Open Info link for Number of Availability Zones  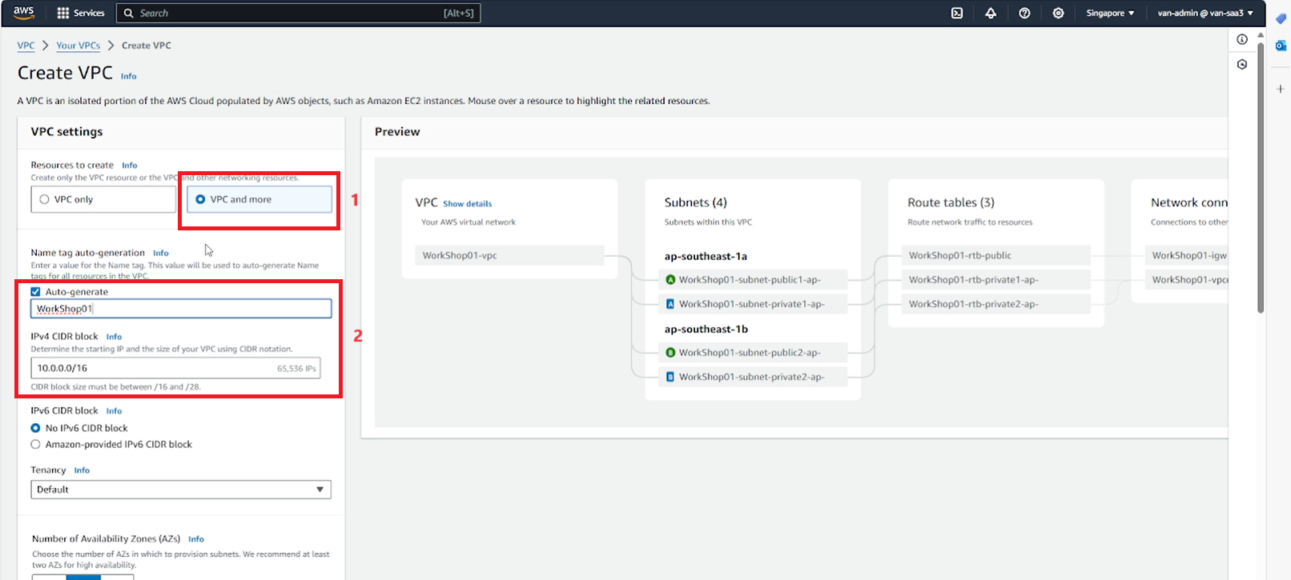[196, 539]
